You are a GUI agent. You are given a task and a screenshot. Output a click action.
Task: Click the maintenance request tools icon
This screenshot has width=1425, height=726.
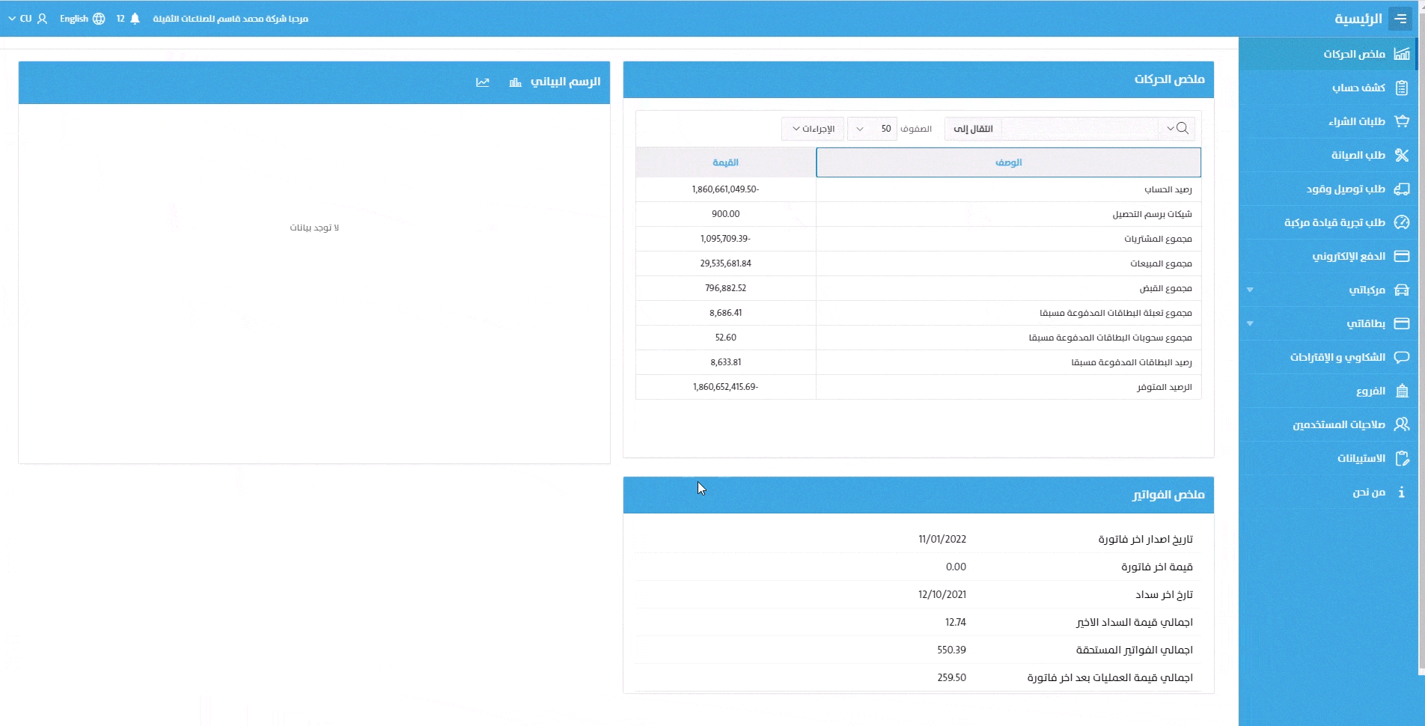[1402, 155]
